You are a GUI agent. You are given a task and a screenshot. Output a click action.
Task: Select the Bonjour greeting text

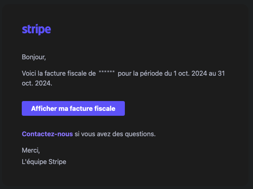[x=34, y=57]
